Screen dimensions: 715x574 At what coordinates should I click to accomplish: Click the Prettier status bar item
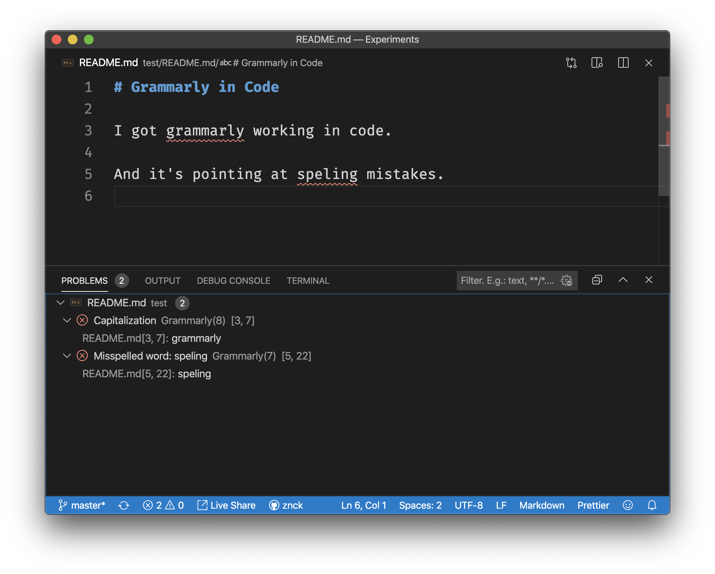(x=593, y=505)
